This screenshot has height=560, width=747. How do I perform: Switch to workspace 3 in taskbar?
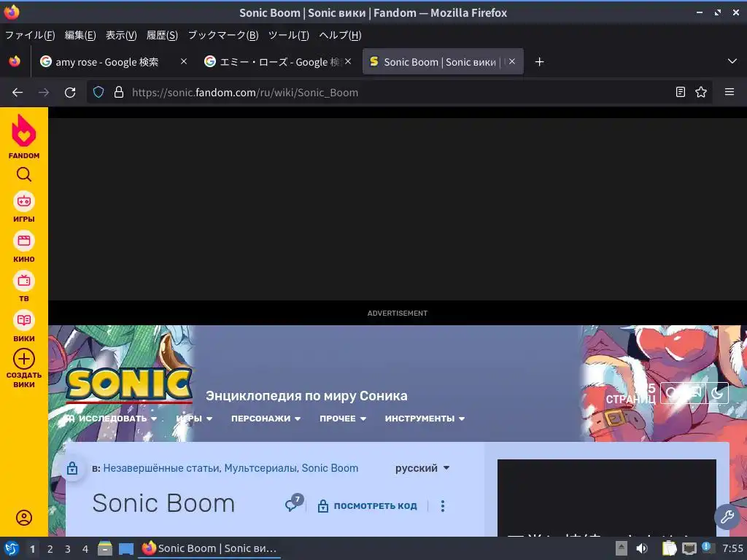click(68, 549)
